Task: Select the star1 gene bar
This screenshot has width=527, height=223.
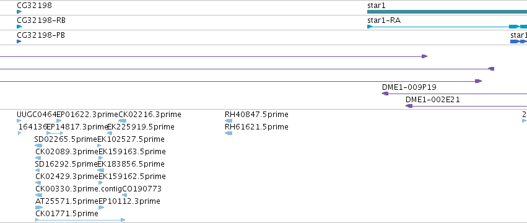Action: coord(447,12)
